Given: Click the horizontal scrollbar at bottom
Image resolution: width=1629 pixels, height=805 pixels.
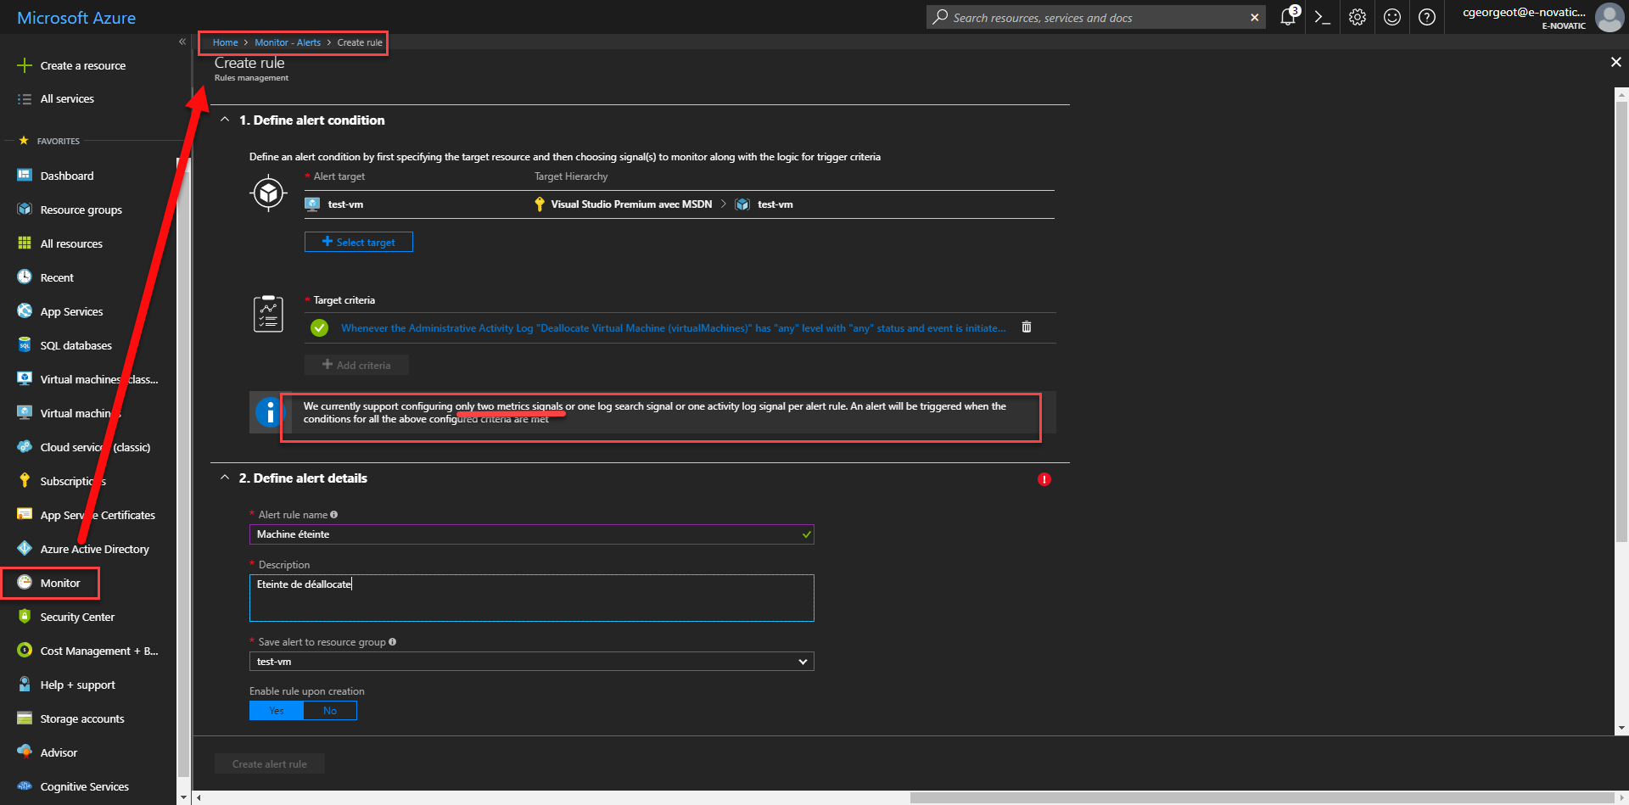Looking at the screenshot, I should pos(1261,797).
